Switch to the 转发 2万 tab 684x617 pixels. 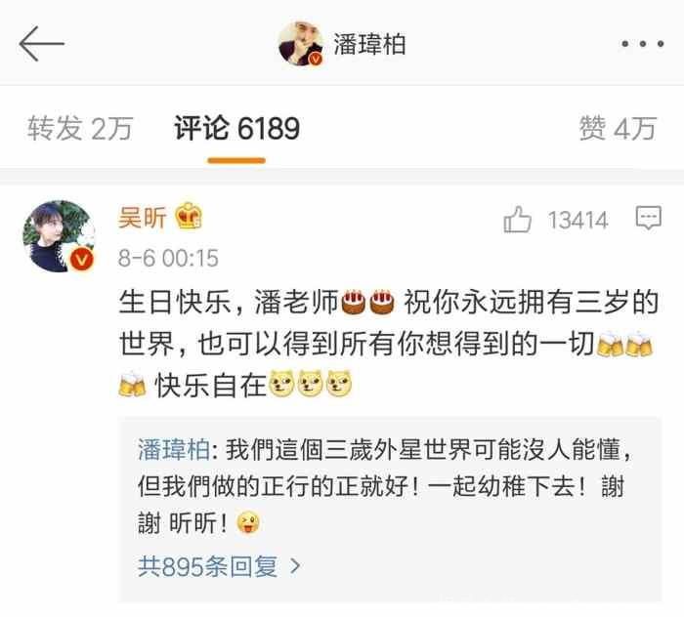pos(80,129)
